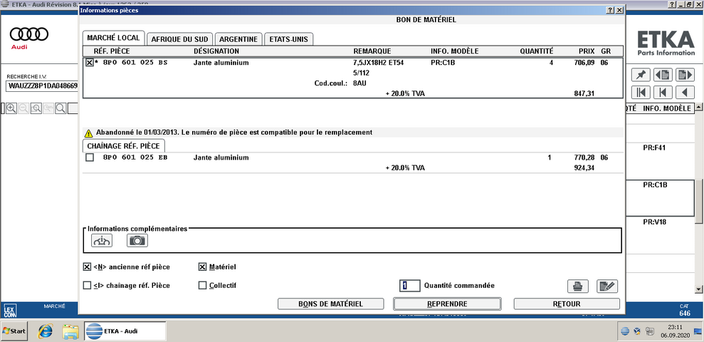Click the disabled zoom out magnifier icon
Image resolution: width=704 pixels, height=342 pixels.
(x=23, y=108)
